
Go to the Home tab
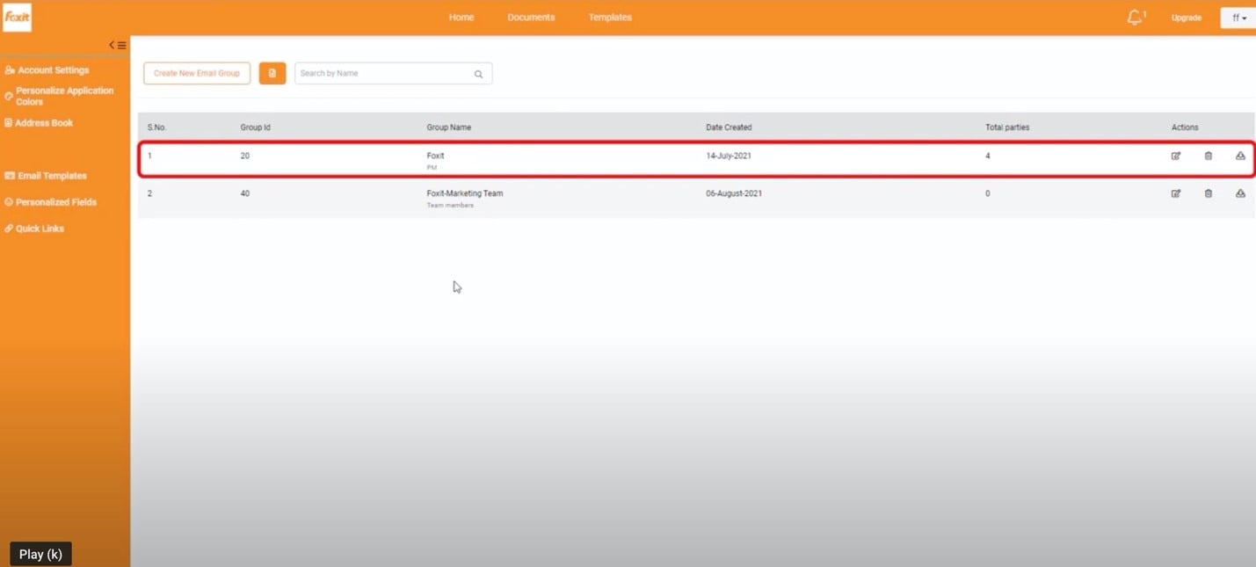click(461, 18)
